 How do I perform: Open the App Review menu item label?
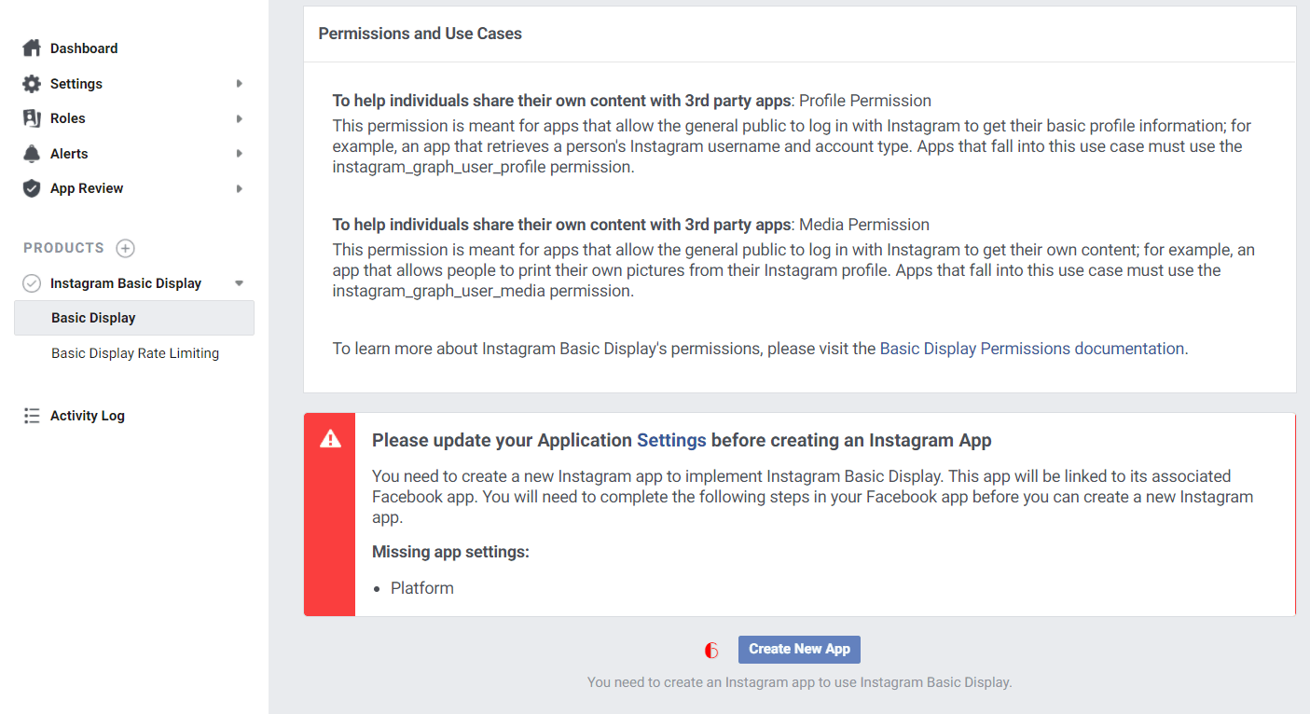point(87,188)
